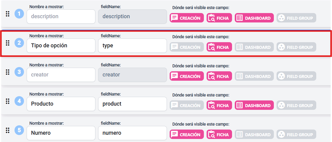Click drag handle of the Numero row
The width and height of the screenshot is (332, 142).
(x=8, y=130)
